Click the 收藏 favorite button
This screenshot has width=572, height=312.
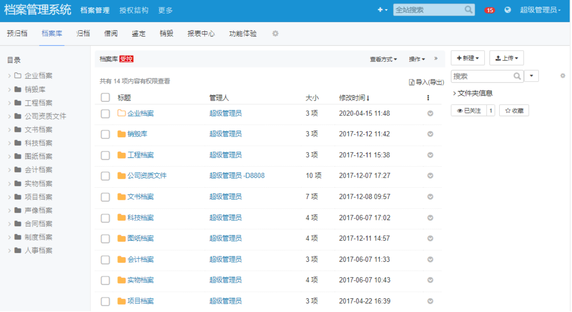pos(514,110)
